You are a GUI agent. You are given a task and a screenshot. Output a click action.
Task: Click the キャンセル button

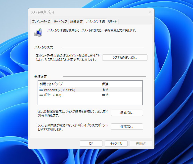(x=116, y=144)
